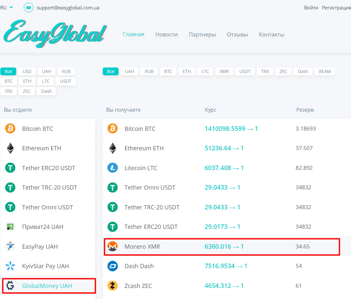This screenshot has height=299, width=351.
Task: Select the Bitcoin BTC icon in 'Вы отдаете' list
Action: click(x=10, y=129)
